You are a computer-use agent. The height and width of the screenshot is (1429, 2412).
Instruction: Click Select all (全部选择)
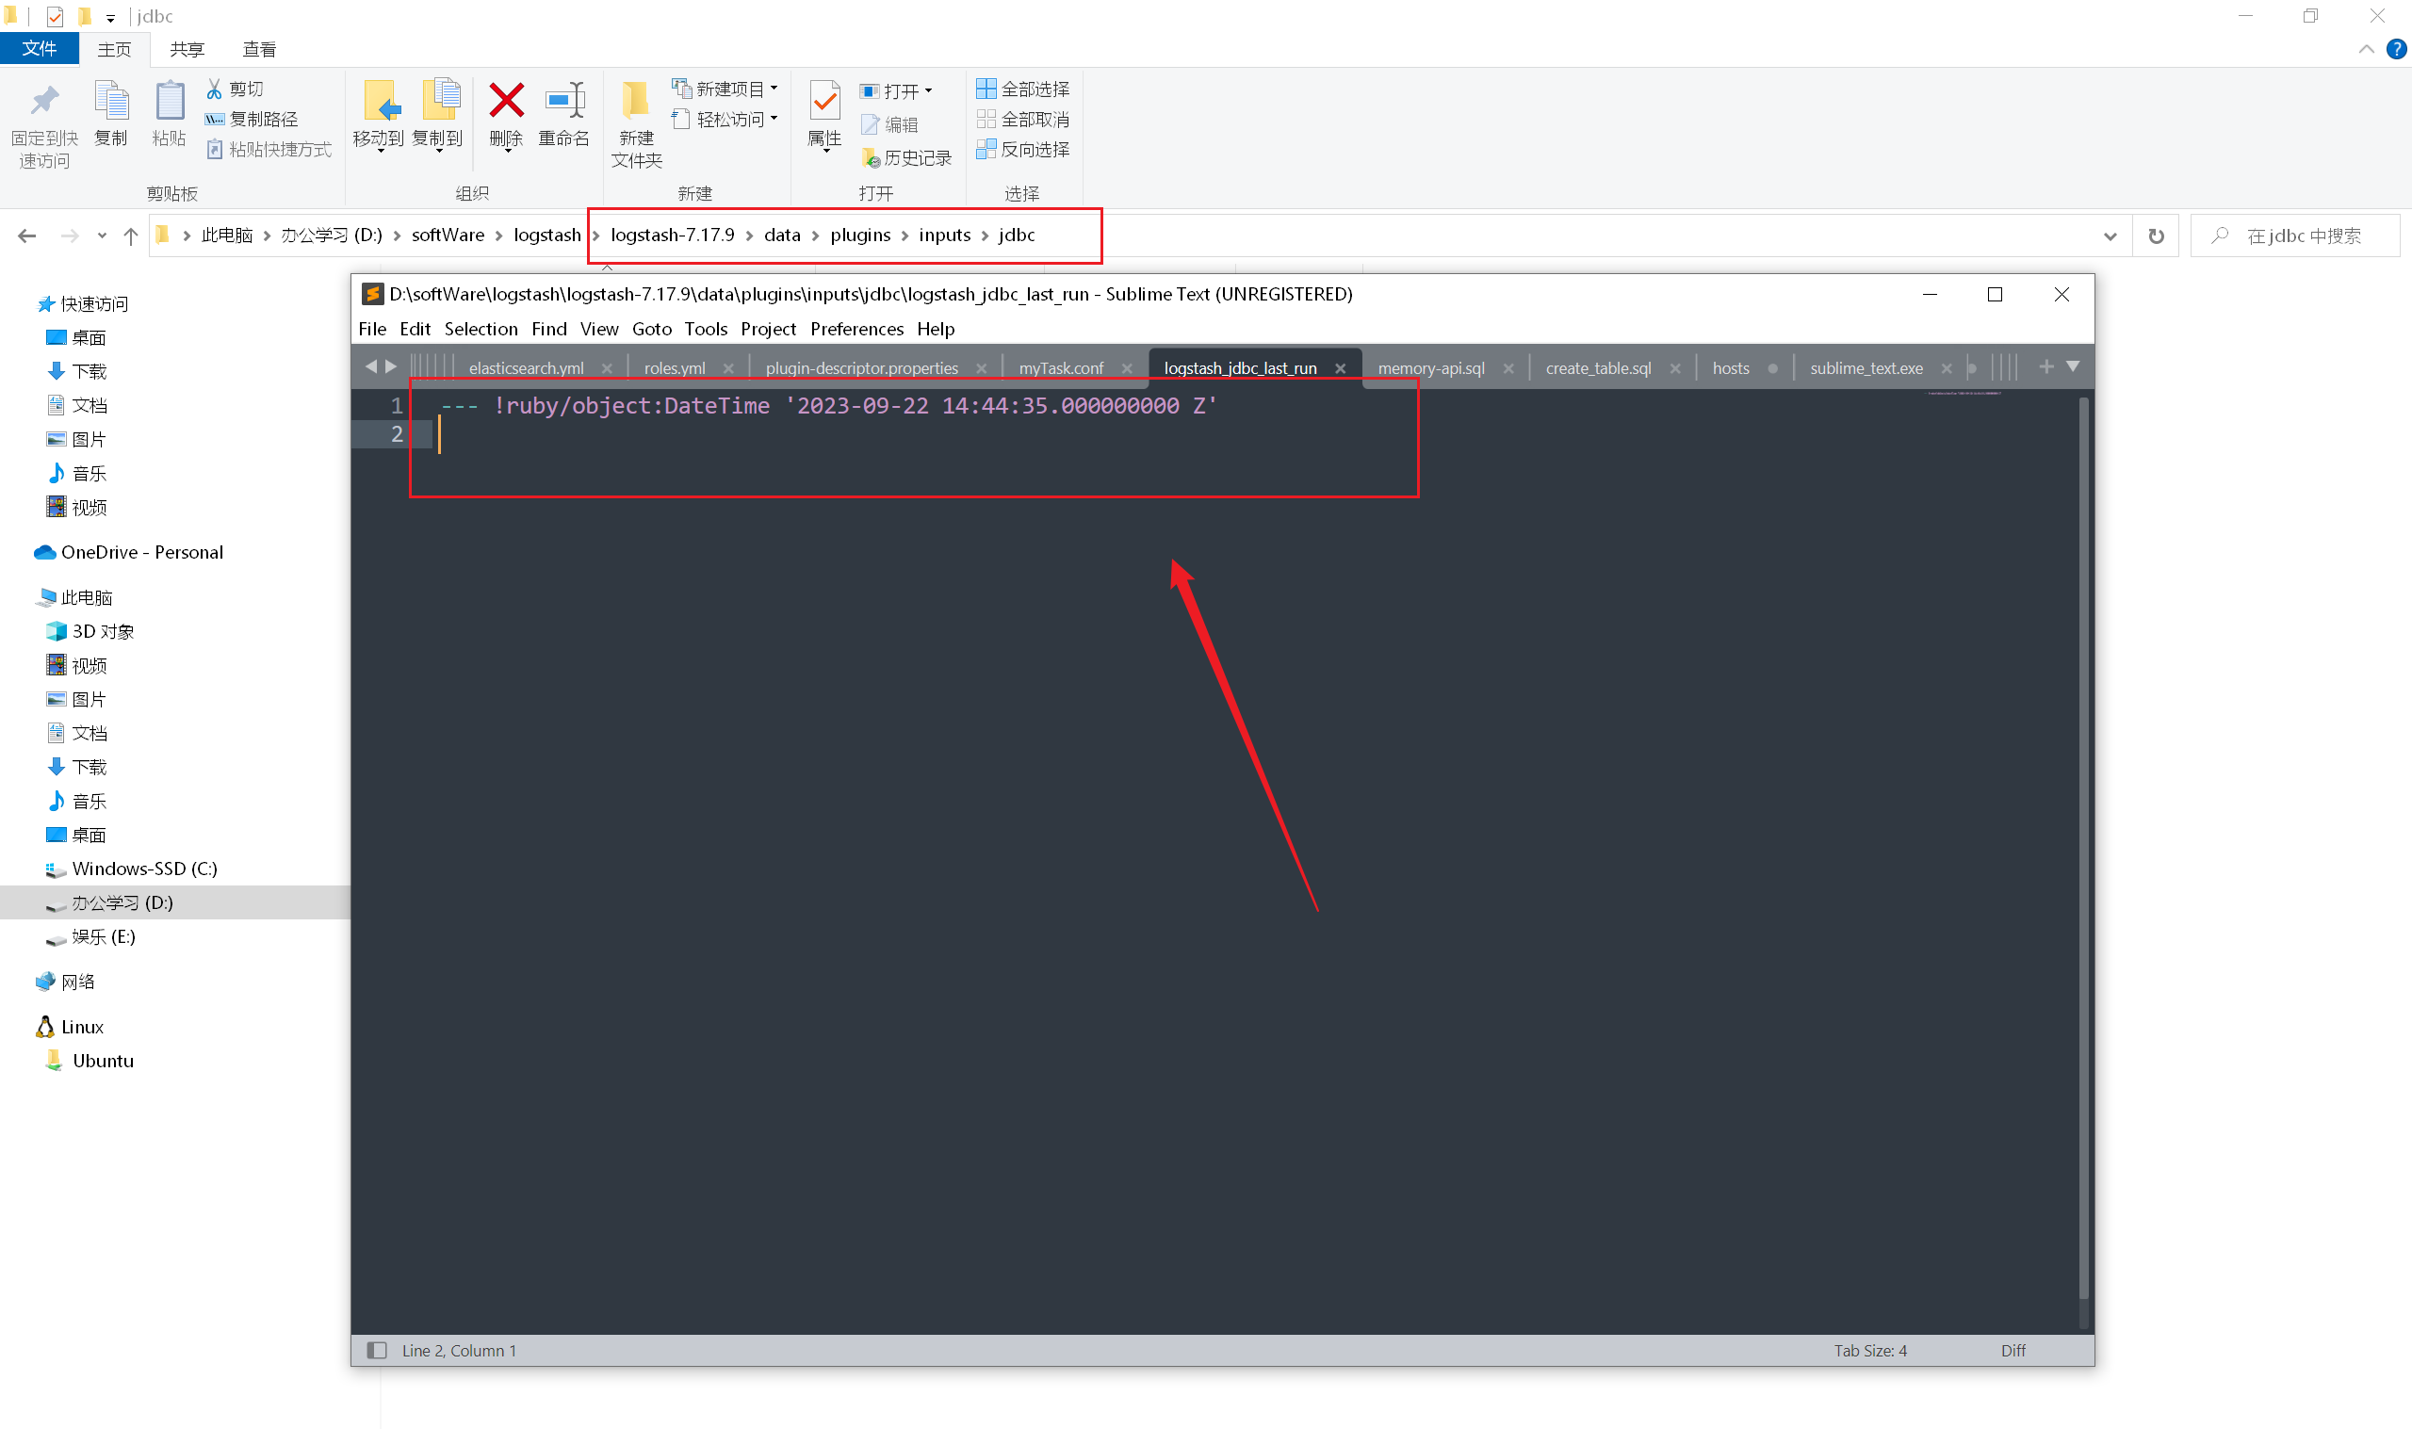pos(1022,89)
